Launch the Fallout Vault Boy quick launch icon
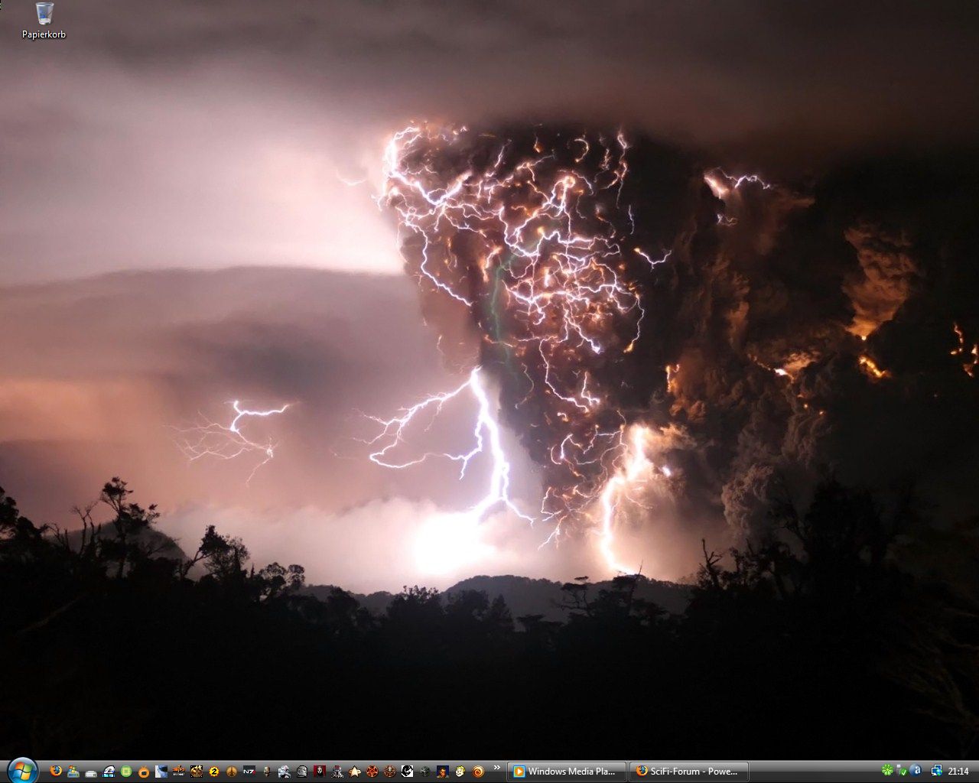 460,772
